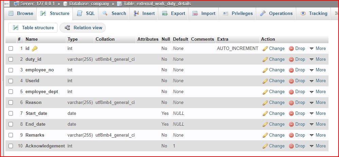The width and height of the screenshot is (339, 157).
Task: Go to the Search tab
Action: click(114, 13)
